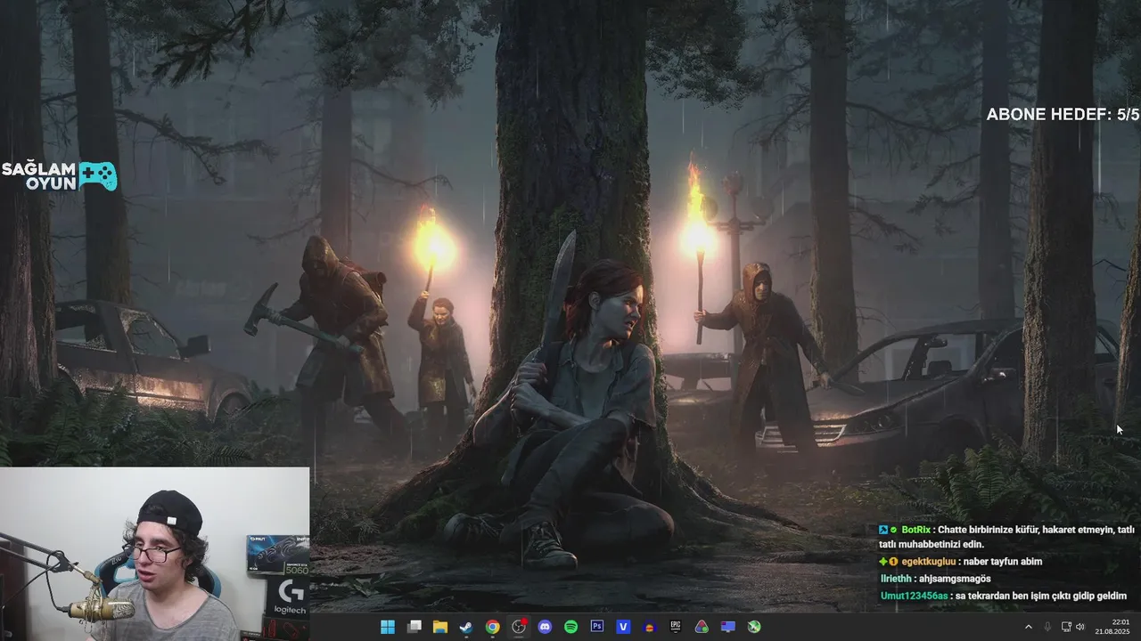The image size is (1141, 641).
Task: Click the microphone icon in the system tray
Action: (x=1047, y=627)
